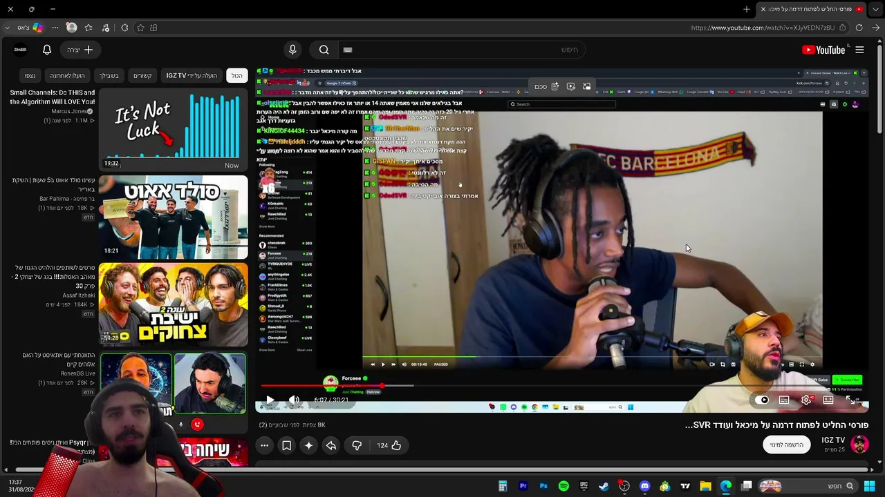The height and width of the screenshot is (497, 885).
Task: Switch the player to theater mode
Action: click(x=828, y=400)
